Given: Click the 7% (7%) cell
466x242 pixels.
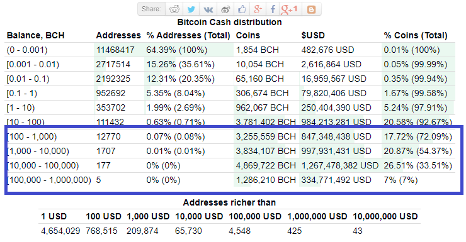Looking at the screenshot, I should (x=401, y=180).
